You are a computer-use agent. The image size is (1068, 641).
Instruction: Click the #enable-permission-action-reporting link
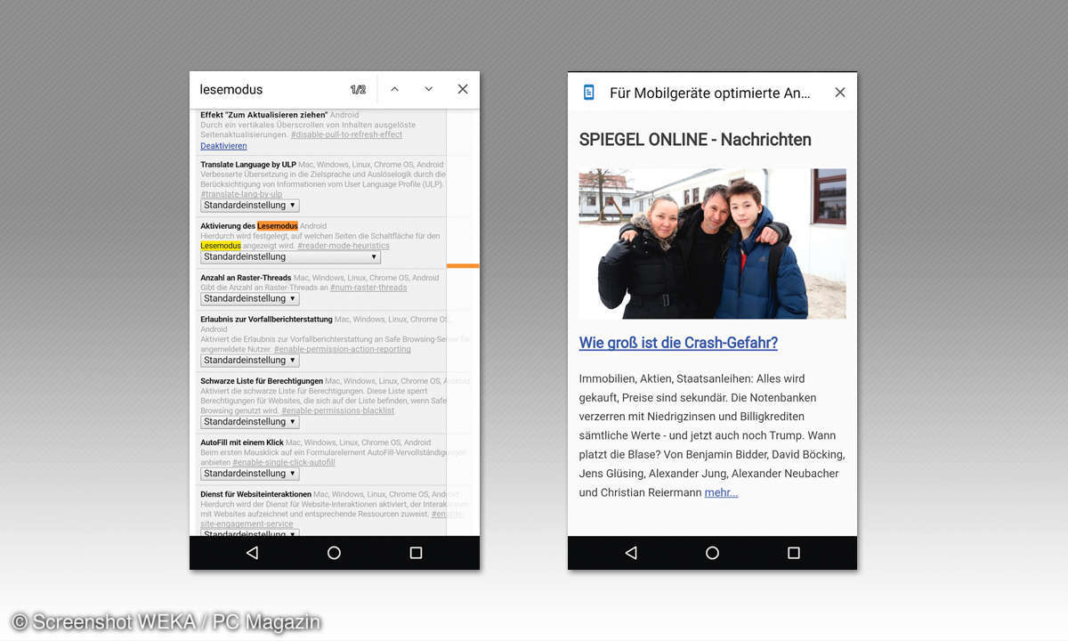point(343,349)
